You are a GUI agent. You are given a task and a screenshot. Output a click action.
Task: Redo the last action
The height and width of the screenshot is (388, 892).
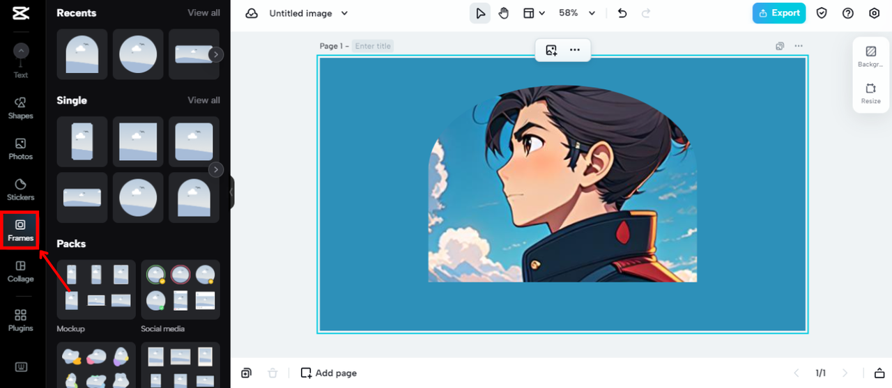(646, 13)
